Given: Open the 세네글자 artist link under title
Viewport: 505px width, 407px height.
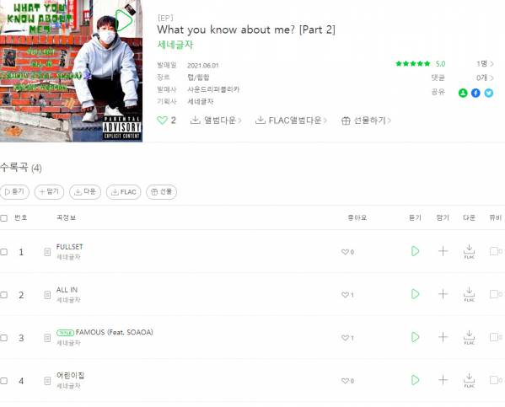Looking at the screenshot, I should coord(175,45).
